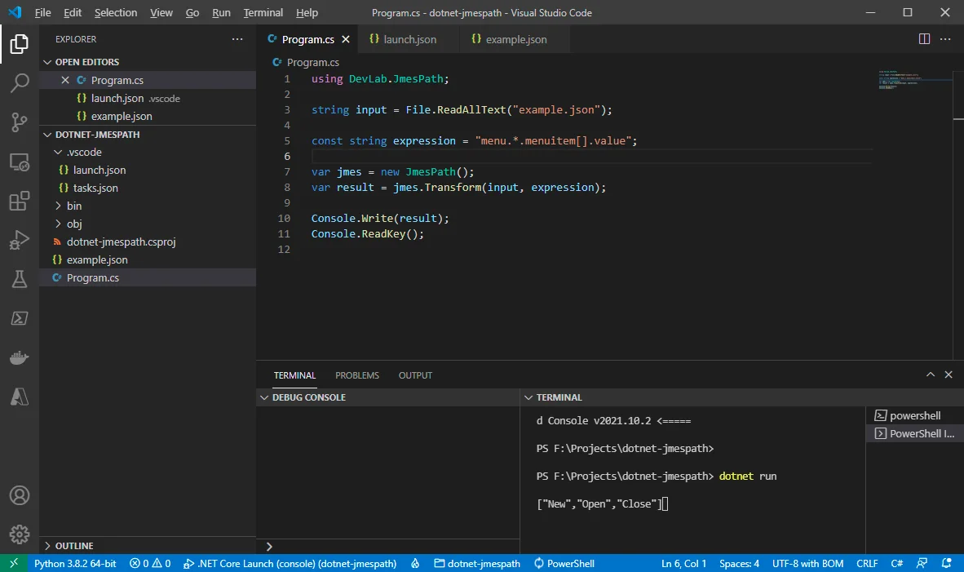Switch to the launch.json editor tab
Image resolution: width=964 pixels, height=572 pixels.
point(409,39)
